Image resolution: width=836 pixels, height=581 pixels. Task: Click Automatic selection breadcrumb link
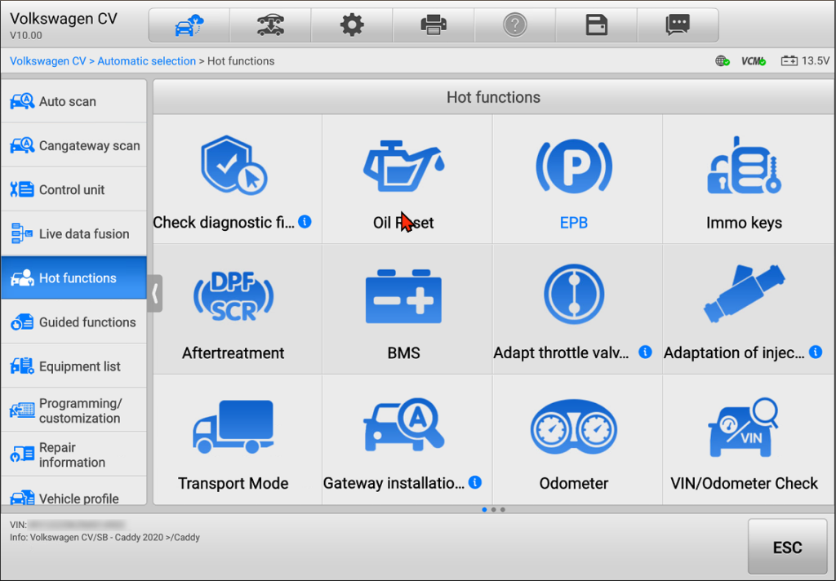[x=147, y=60]
